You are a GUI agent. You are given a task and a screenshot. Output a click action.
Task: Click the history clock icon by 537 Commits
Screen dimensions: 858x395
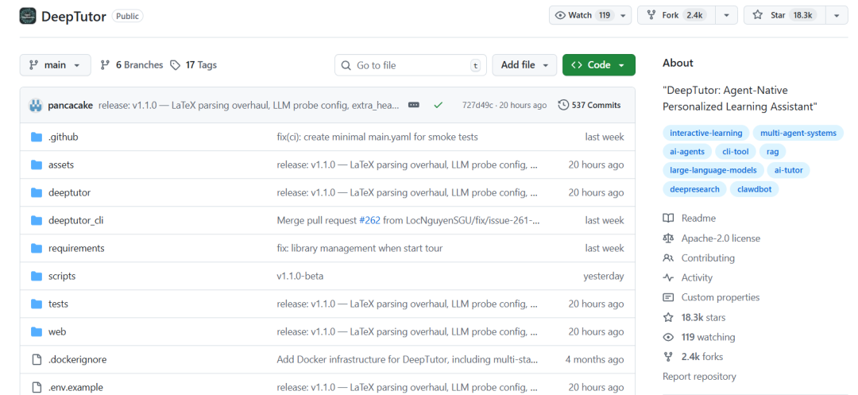pos(563,105)
